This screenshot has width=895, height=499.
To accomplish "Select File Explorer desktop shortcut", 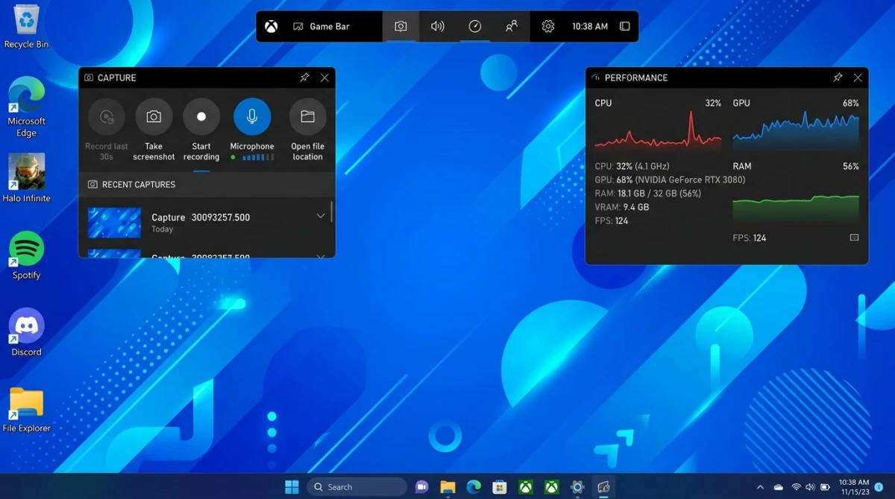I will (26, 410).
